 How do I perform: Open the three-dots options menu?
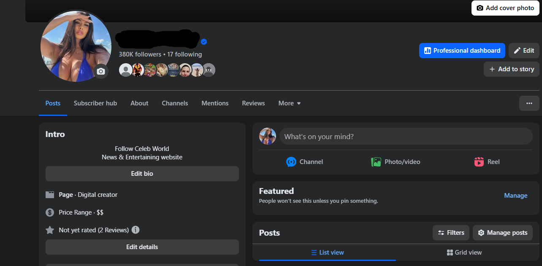(x=529, y=103)
